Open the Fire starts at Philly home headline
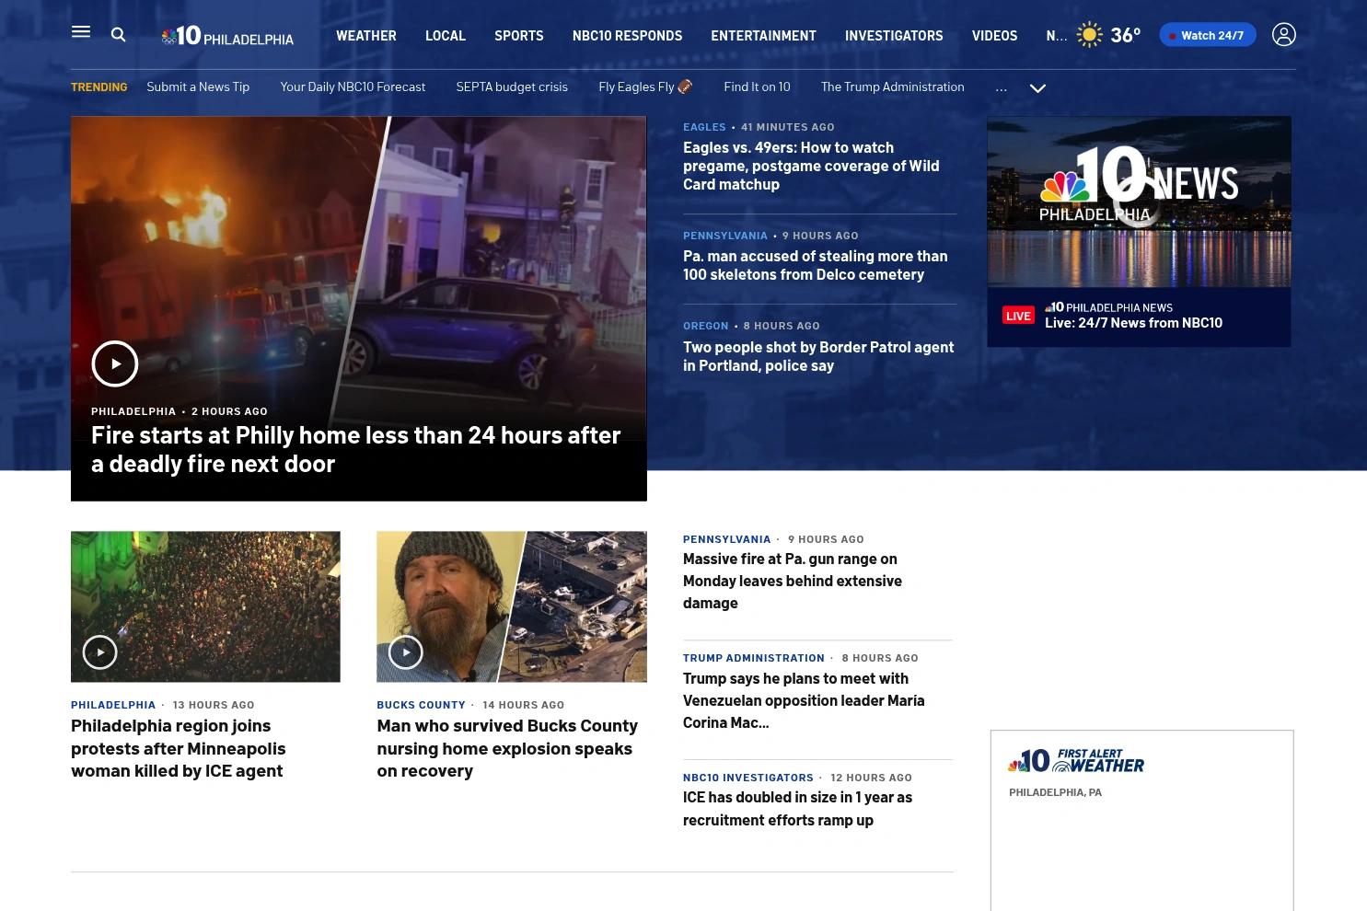 tap(355, 448)
